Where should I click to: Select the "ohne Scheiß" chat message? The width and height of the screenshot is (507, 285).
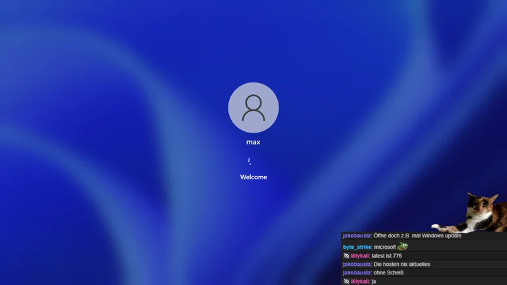point(388,272)
